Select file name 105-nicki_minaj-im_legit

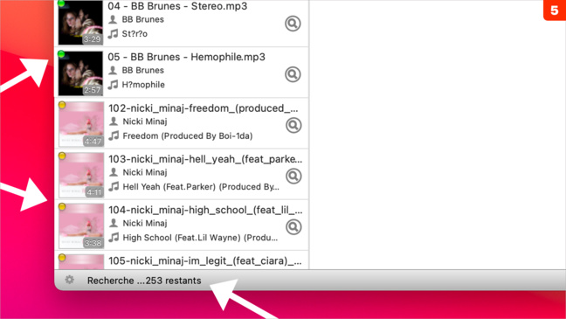point(205,260)
